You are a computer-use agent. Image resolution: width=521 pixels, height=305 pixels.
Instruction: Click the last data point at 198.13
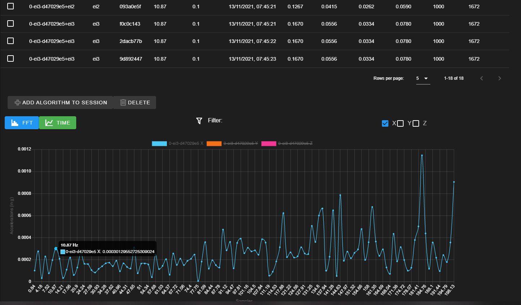[454, 182]
